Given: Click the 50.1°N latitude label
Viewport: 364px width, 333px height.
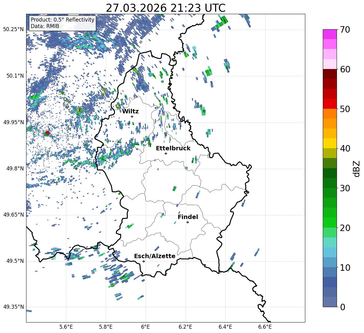Looking at the screenshot, I should click(15, 76).
